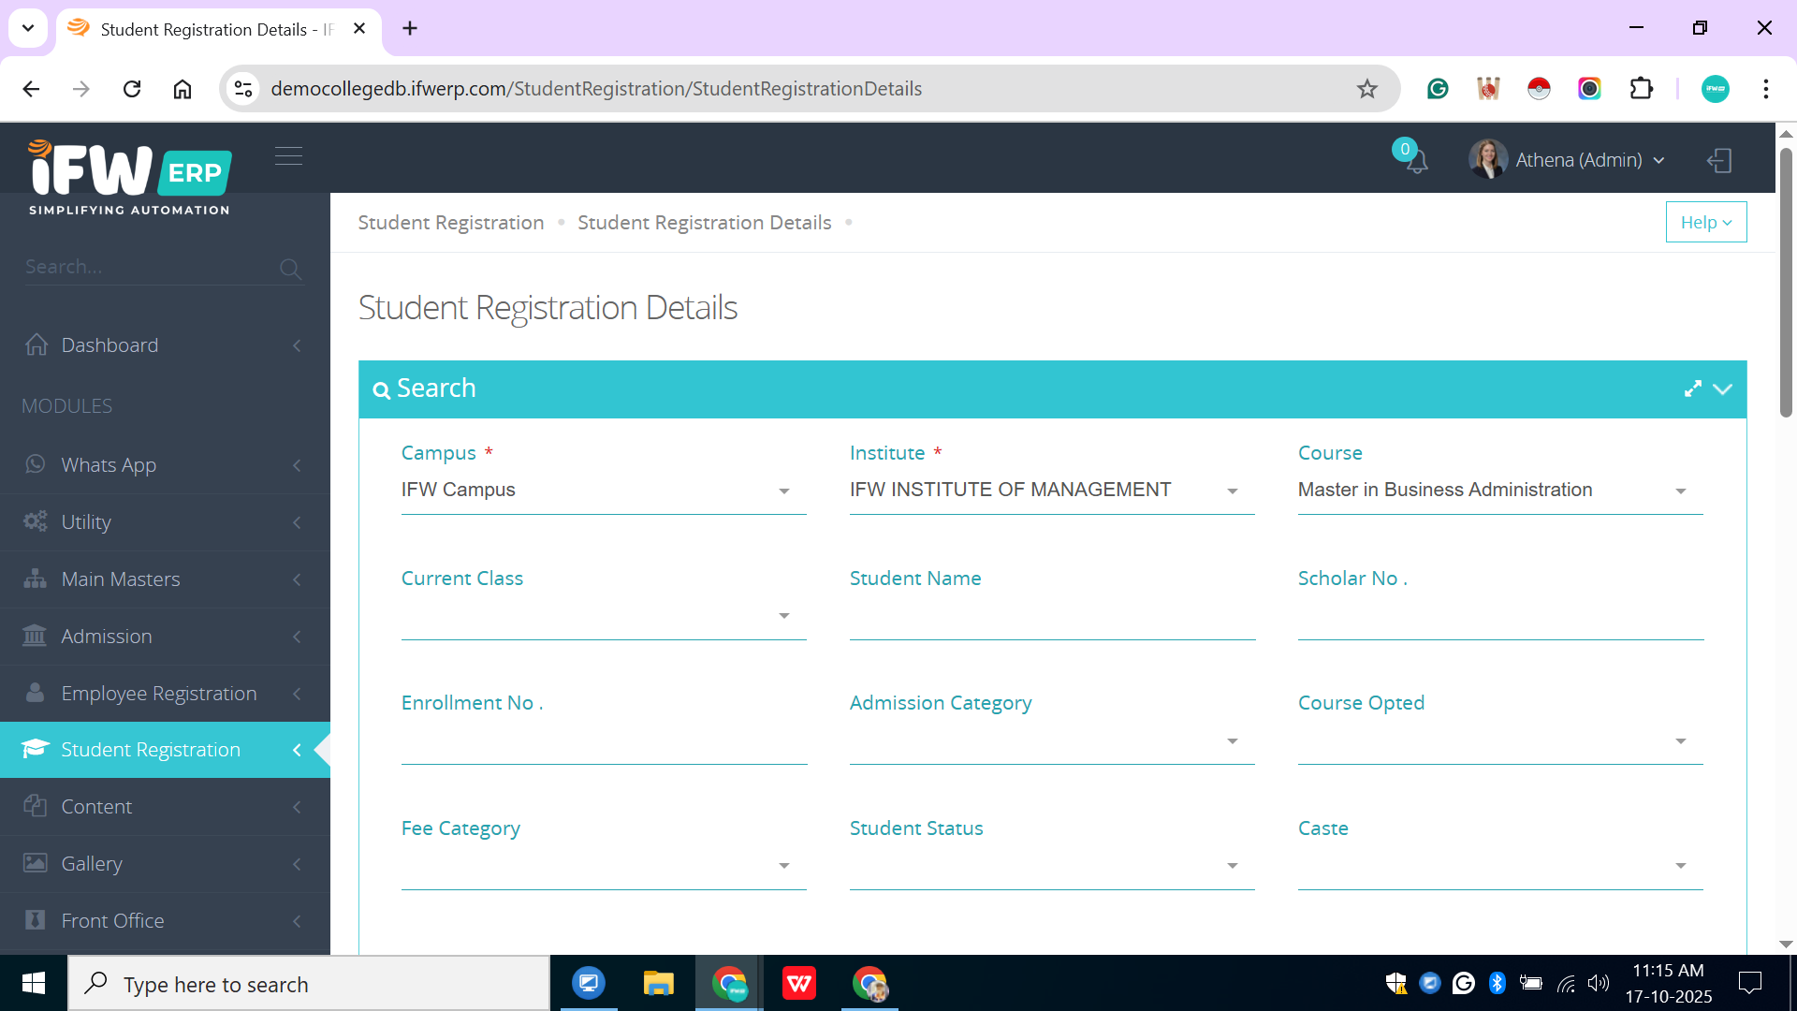The width and height of the screenshot is (1797, 1011).
Task: Click the logout icon in header
Action: [x=1719, y=160]
